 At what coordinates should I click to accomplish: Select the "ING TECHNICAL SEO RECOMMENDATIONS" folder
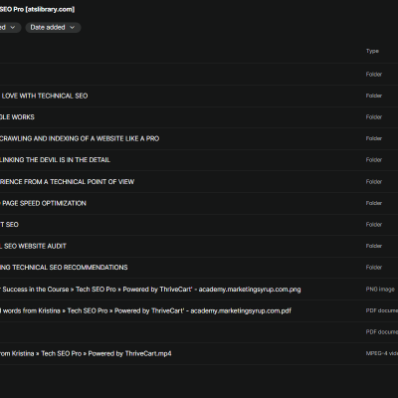click(x=199, y=268)
